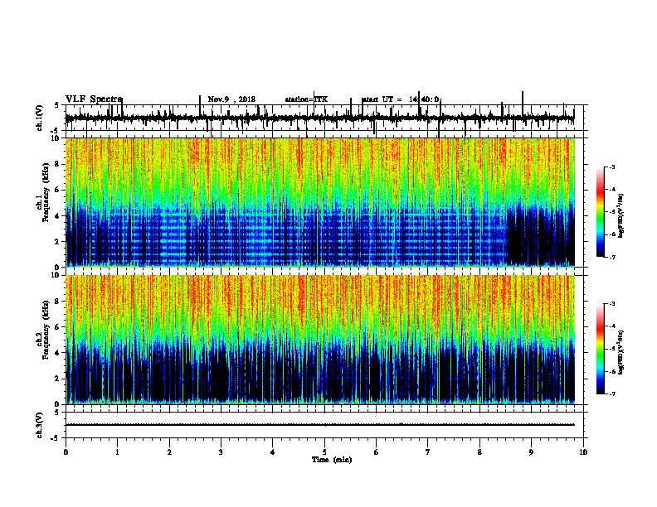Click the ch.1 spectrogram panel
This screenshot has width=657, height=507.
320,202
